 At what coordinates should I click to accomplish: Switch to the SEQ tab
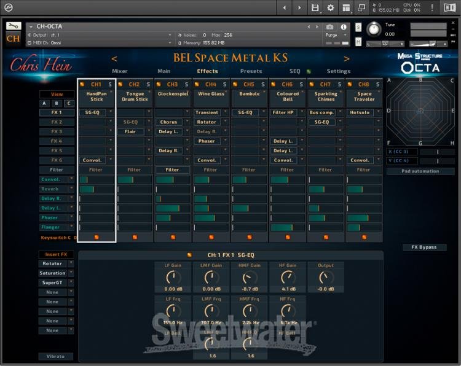coord(295,71)
